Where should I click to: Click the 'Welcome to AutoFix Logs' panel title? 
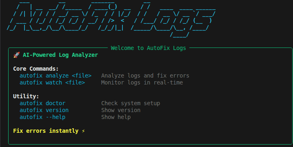click(x=149, y=48)
